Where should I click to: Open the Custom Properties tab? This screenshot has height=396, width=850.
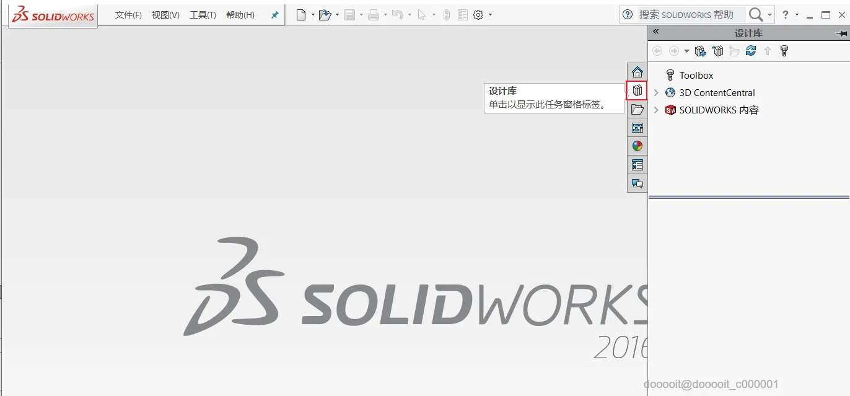pos(637,165)
